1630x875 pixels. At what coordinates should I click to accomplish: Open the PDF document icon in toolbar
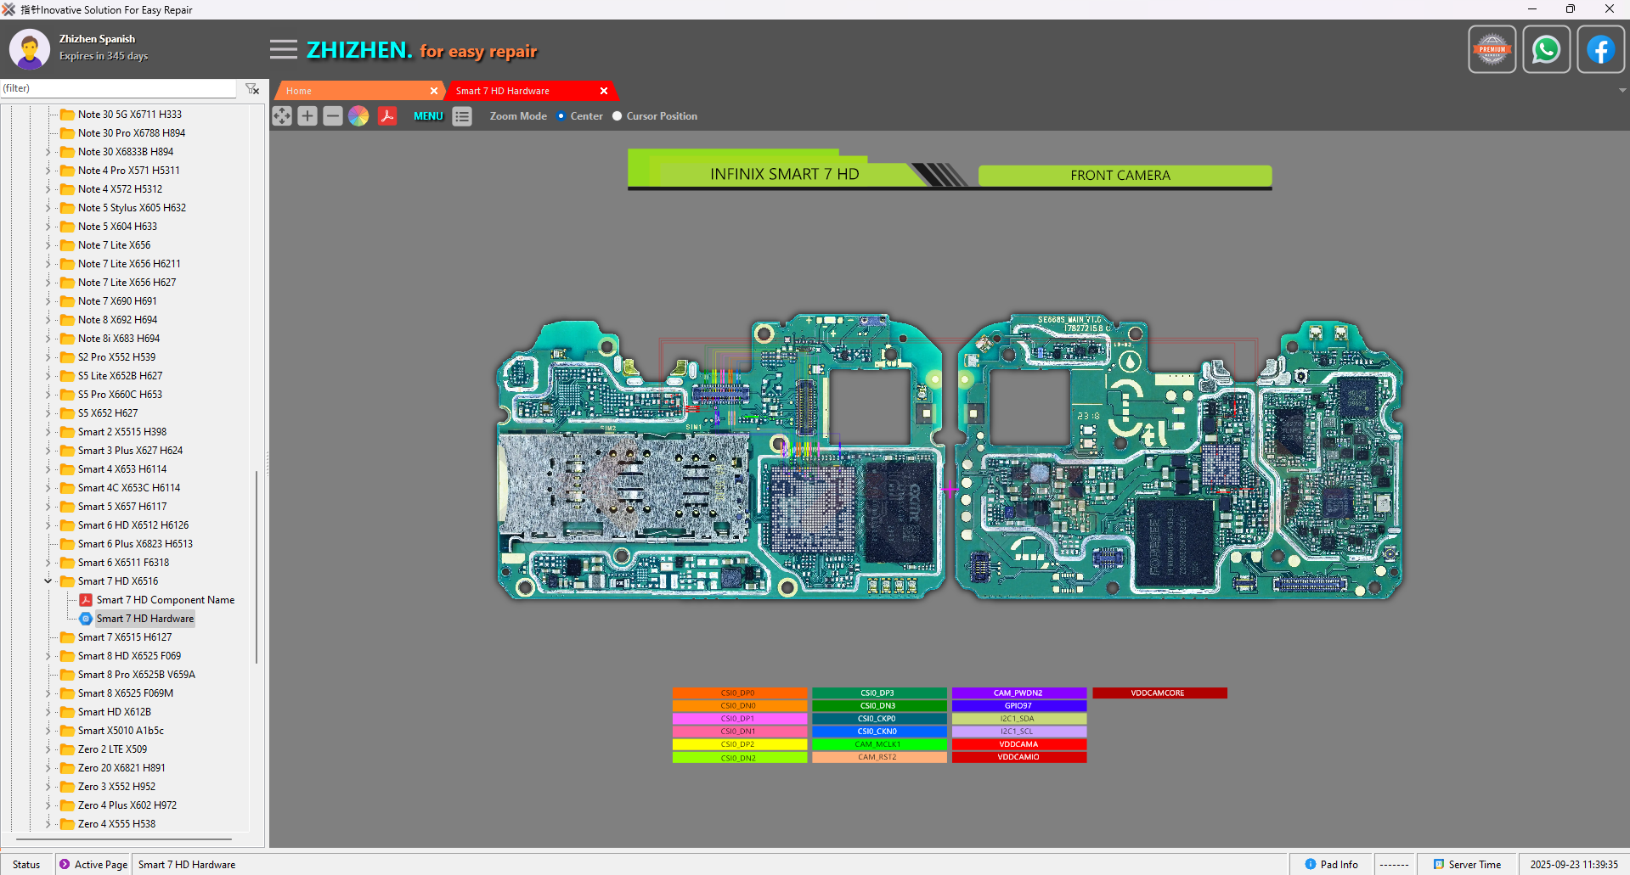[387, 116]
